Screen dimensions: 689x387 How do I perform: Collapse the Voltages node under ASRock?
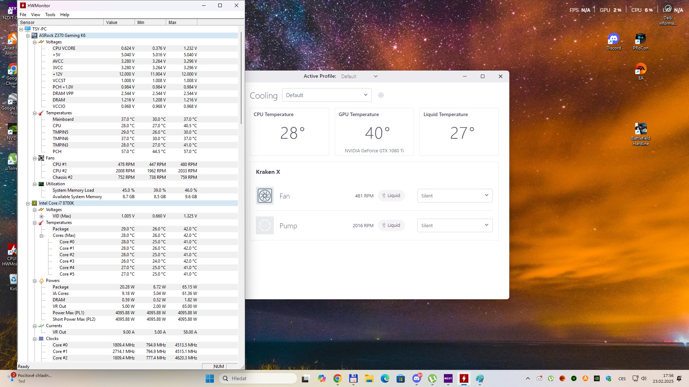(35, 42)
